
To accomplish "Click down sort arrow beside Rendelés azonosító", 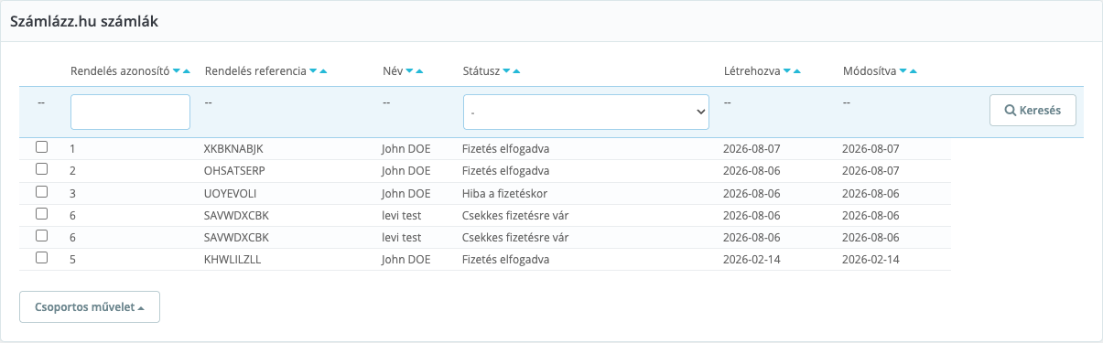I will (x=177, y=70).
